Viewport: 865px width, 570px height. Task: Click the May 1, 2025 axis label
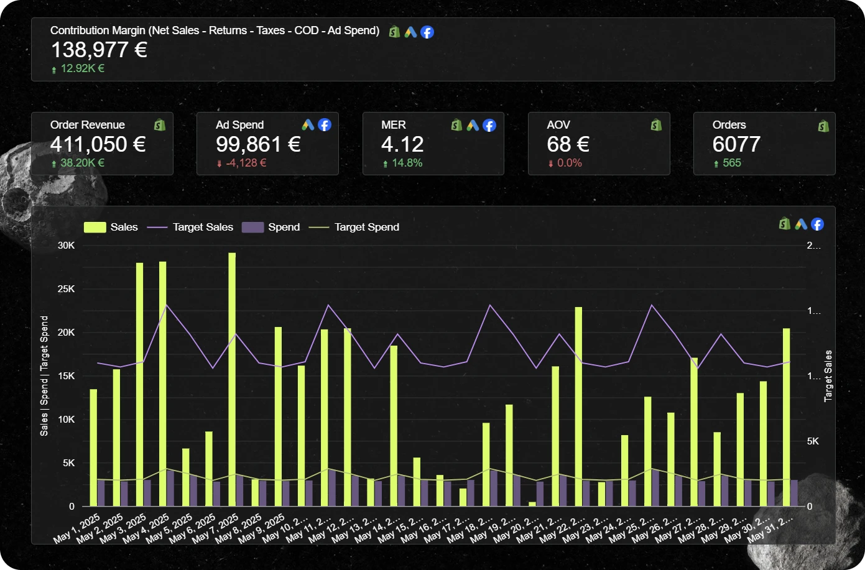(x=77, y=528)
